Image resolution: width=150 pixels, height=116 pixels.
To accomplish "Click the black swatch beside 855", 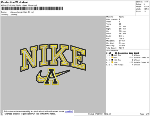I will point(112,60).
